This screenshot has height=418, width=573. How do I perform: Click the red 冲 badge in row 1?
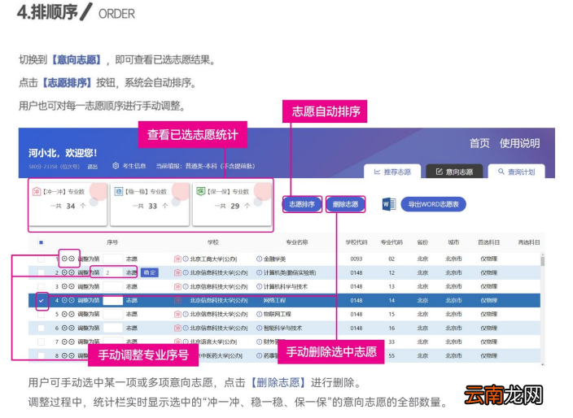pyautogui.click(x=177, y=259)
